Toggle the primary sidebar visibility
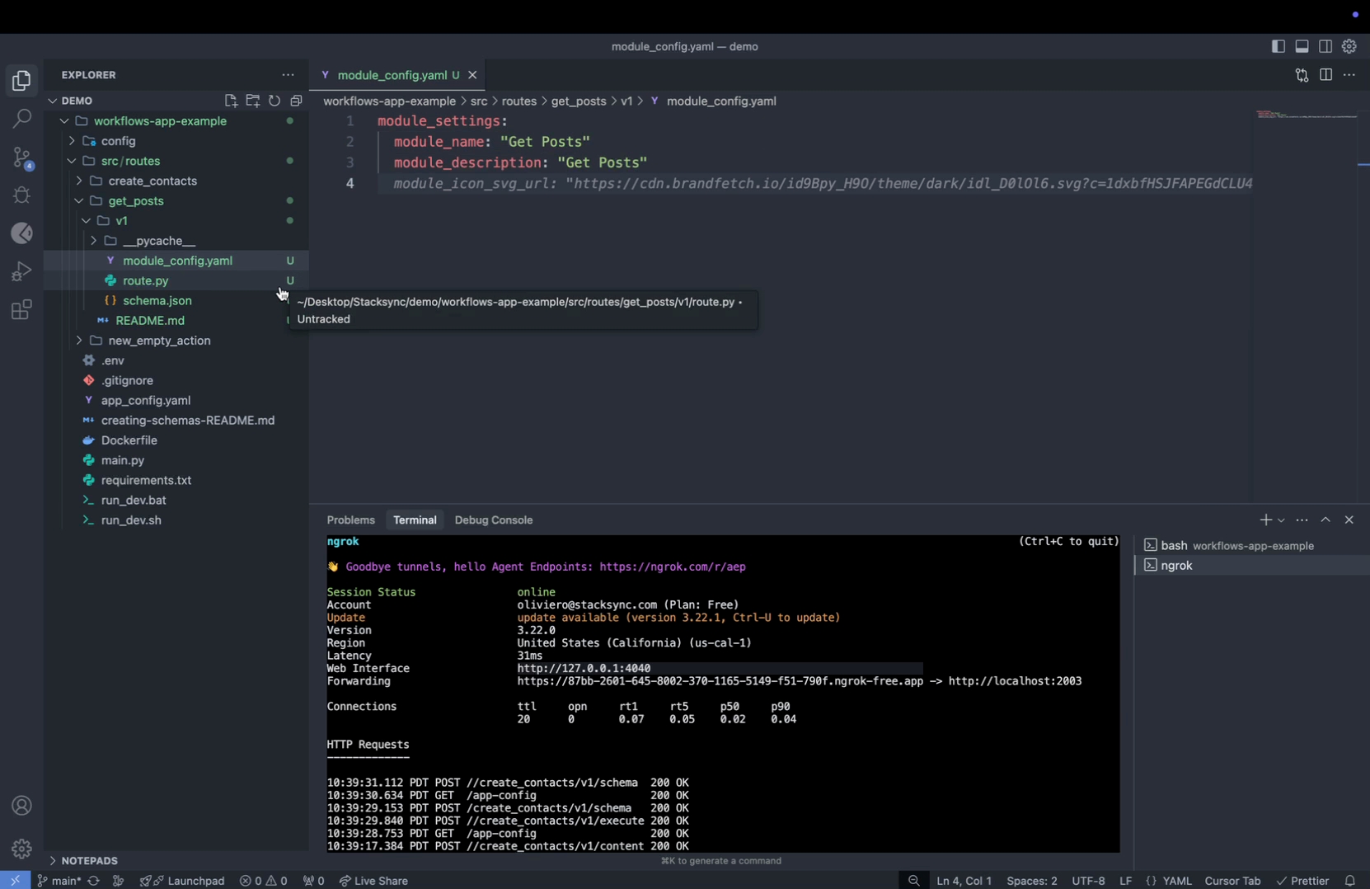This screenshot has height=889, width=1370. tap(1278, 47)
